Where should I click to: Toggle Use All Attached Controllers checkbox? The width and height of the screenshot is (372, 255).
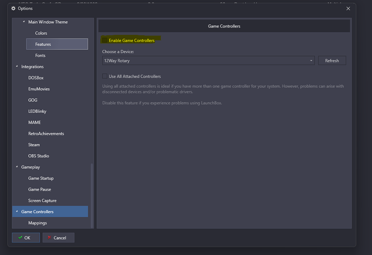105,76
